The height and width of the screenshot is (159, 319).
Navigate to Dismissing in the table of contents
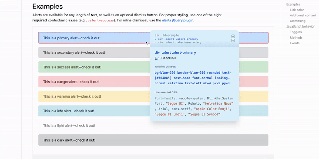tap(298, 21)
